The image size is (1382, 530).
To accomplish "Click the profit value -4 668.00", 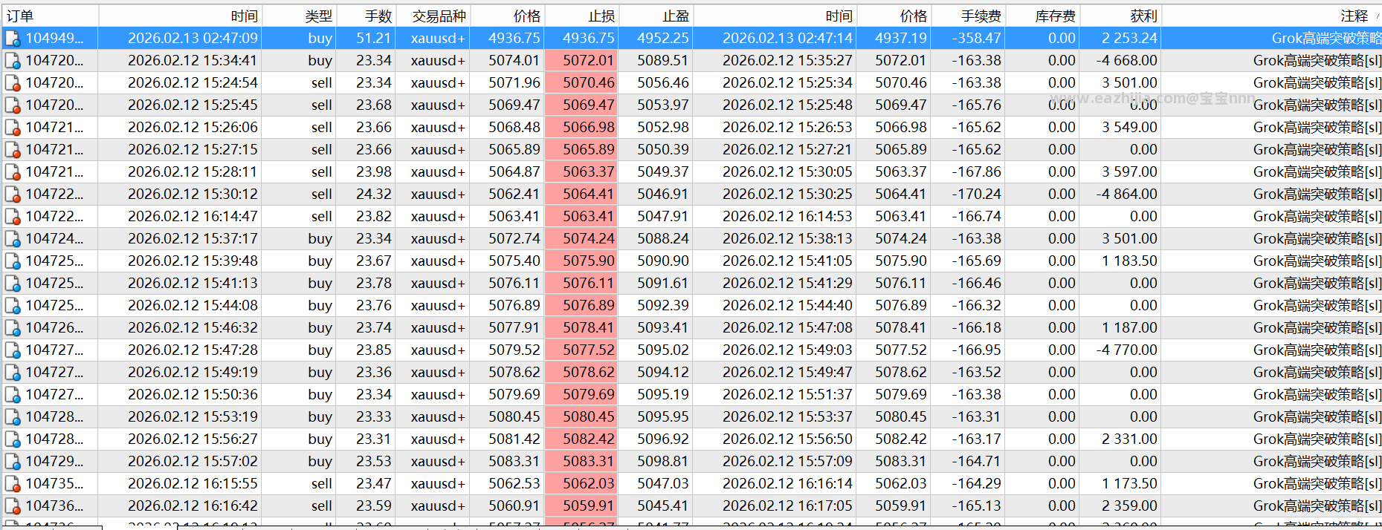I will [x=1126, y=60].
